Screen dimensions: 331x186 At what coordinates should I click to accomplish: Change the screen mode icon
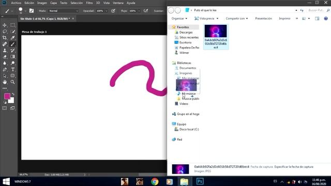click(x=12, y=108)
